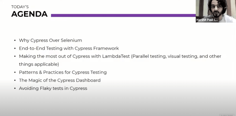Select 'End-to-End Testing with Cypress Framework' item

coord(69,48)
